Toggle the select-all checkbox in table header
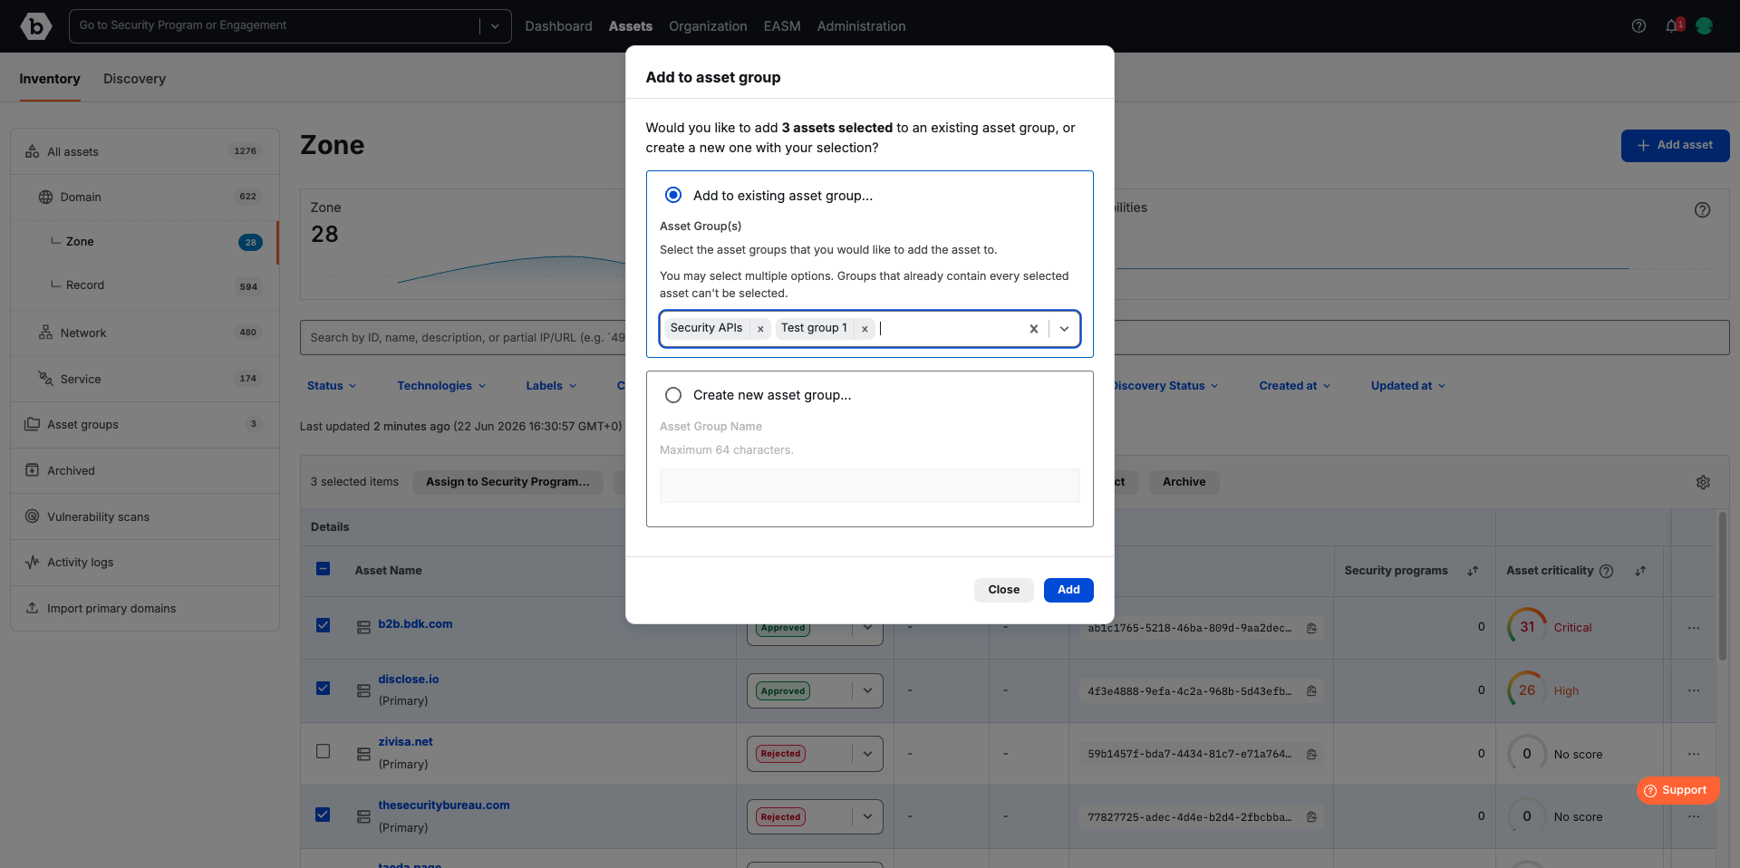Viewport: 1740px width, 868px height. [323, 569]
